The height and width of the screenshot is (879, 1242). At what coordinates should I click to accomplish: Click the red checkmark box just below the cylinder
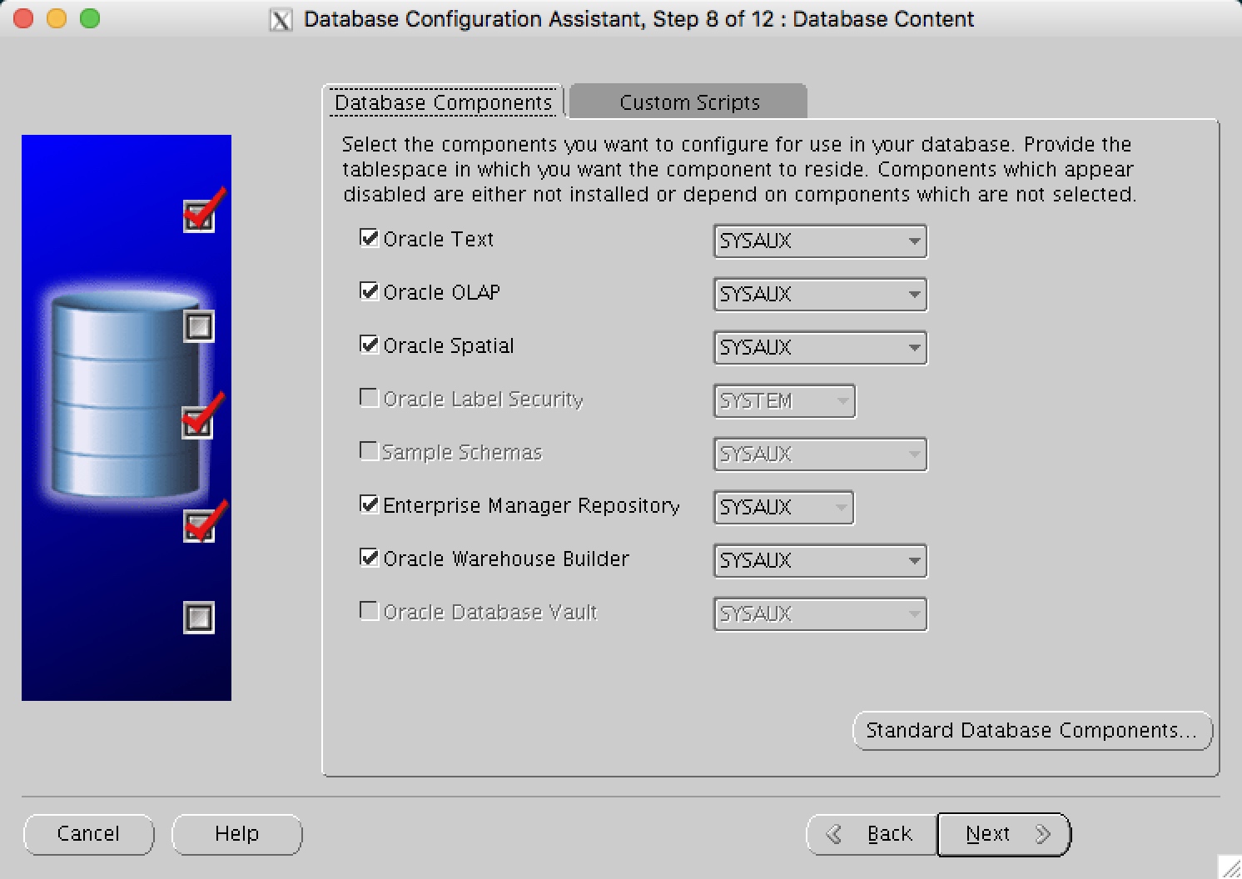(199, 526)
